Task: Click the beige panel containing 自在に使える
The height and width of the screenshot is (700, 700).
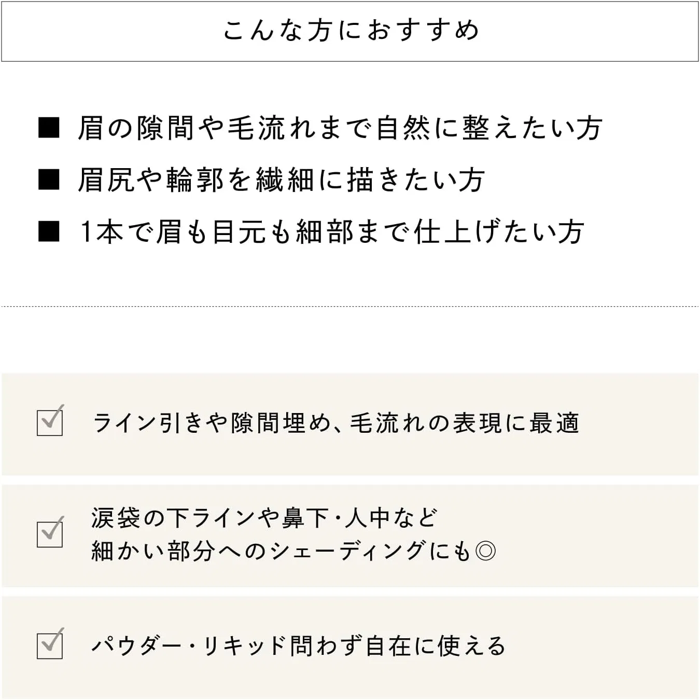Action: click(350, 648)
